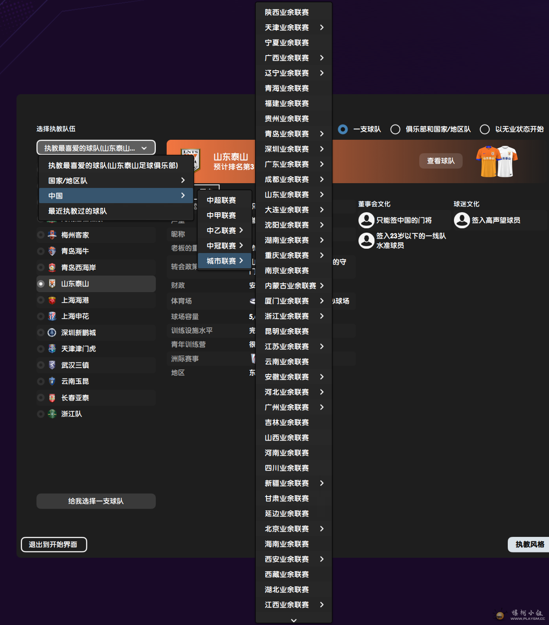Screen dimensions: 549x625
Task: Click the 山东泰山 club badge in the team list
Action: coord(52,283)
